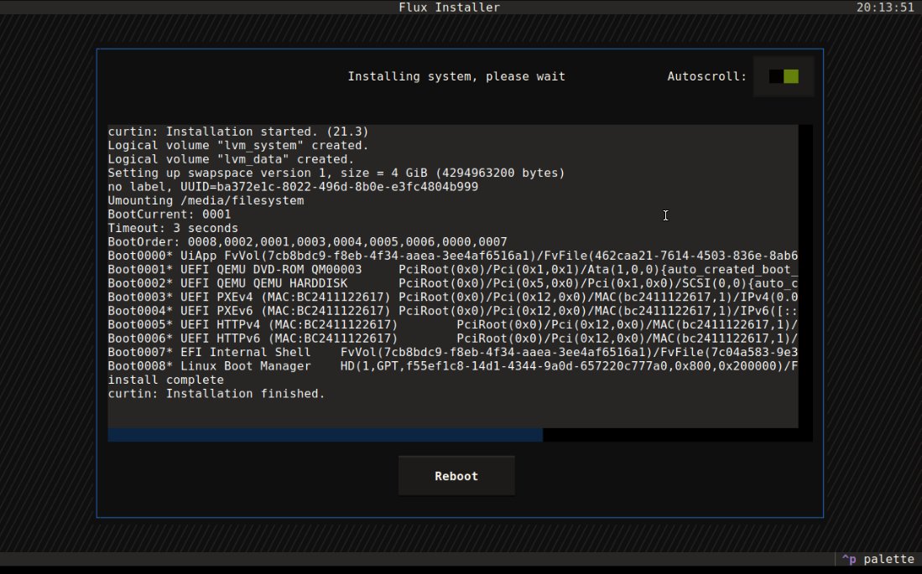922x574 pixels.
Task: Click the 'install complete' log line
Action: pyautogui.click(x=166, y=380)
